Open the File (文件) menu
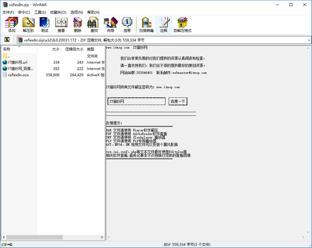This screenshot has height=248, width=312. pos(8,12)
